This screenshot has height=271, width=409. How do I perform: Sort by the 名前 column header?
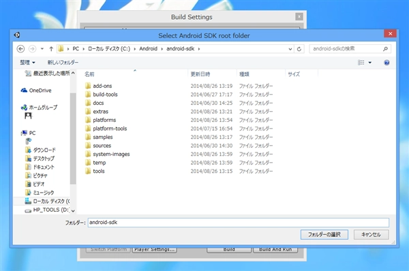click(89, 74)
